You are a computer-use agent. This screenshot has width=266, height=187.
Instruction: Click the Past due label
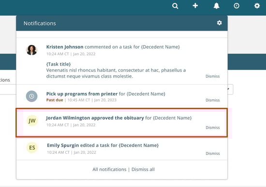click(x=55, y=100)
